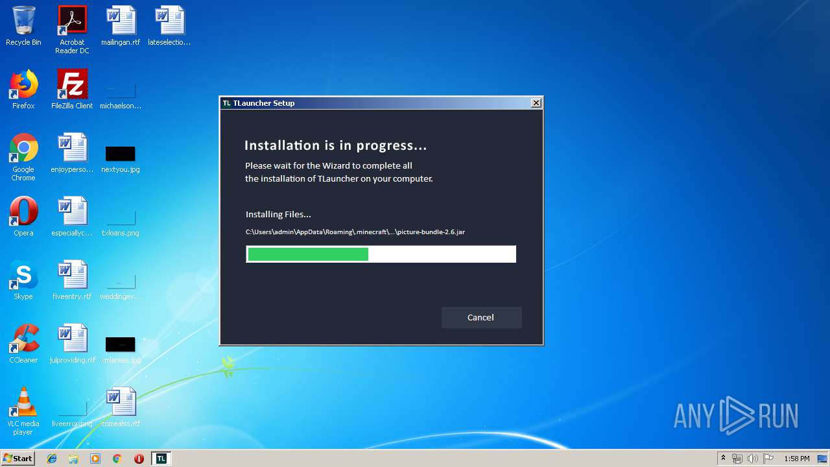Launch Google Chrome desktop shortcut
The width and height of the screenshot is (830, 467).
click(23, 158)
